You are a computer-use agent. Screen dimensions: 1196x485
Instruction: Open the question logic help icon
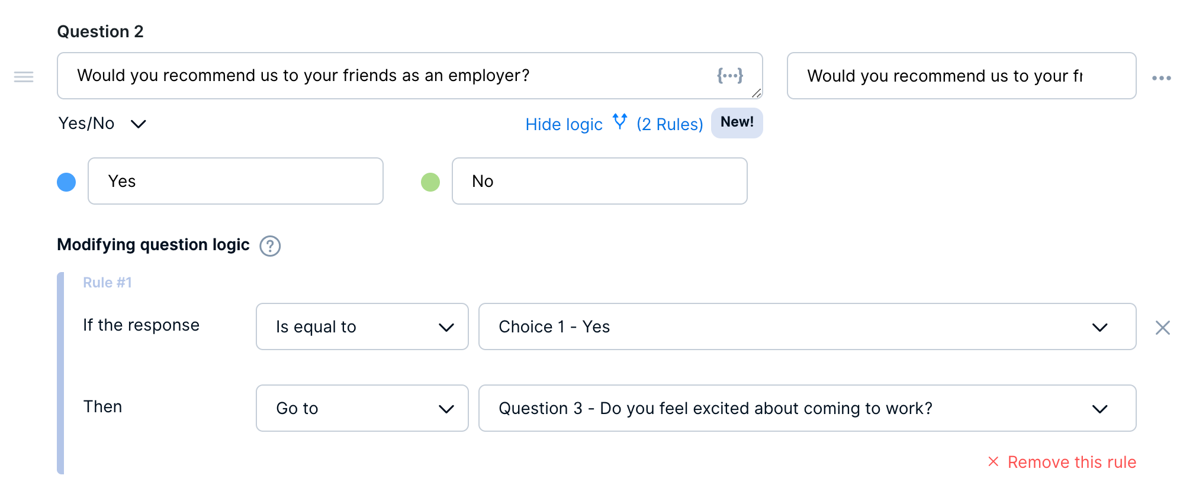[270, 245]
